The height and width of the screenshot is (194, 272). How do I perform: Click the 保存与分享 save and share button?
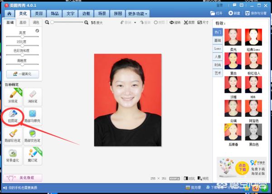[x=256, y=13]
